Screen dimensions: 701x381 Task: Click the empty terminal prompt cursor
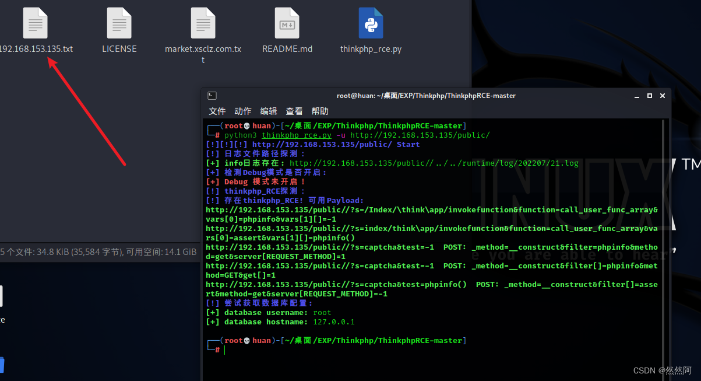(225, 350)
